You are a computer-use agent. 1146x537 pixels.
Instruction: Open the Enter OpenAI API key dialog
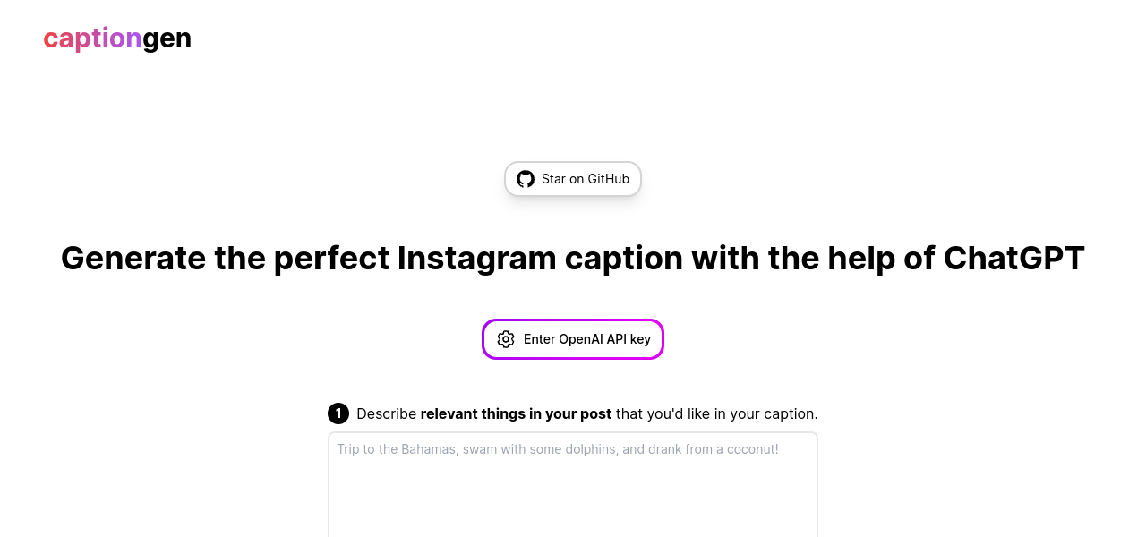573,339
